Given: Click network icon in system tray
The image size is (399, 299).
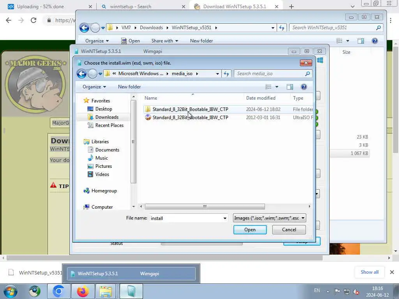Looking at the screenshot, I should coord(346,291).
